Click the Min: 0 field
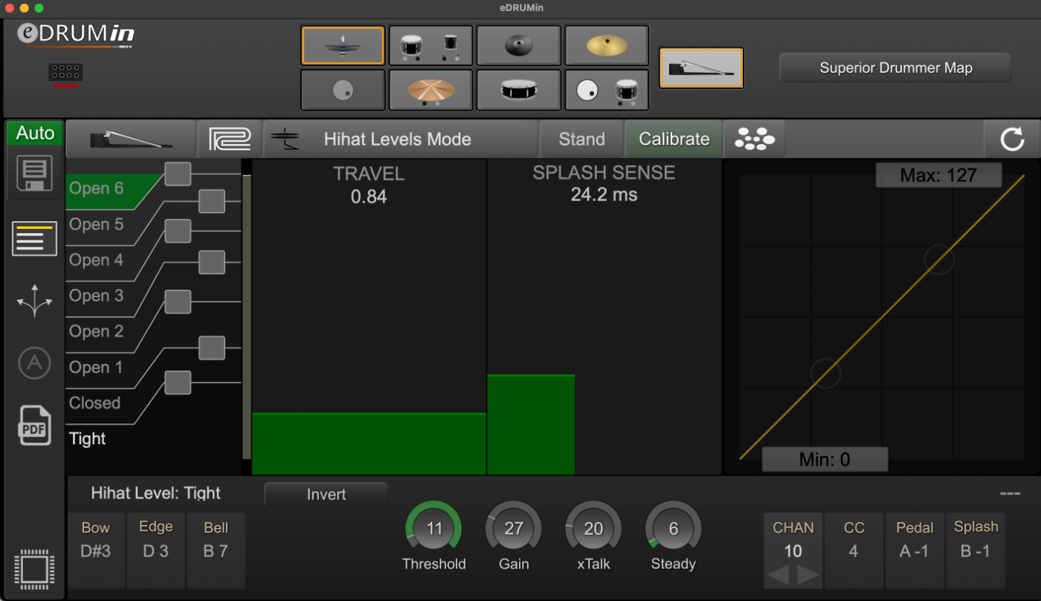Image resolution: width=1041 pixels, height=601 pixels. coord(825,459)
